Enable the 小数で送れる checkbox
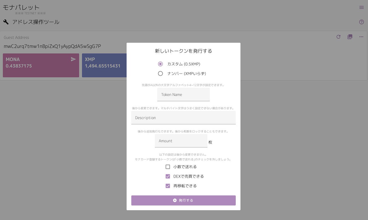368x220 pixels. pyautogui.click(x=168, y=167)
